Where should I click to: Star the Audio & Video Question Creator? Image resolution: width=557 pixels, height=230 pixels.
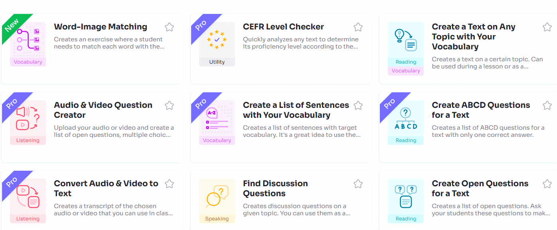(169, 105)
